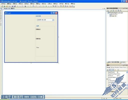Select the 日期风格 label on the form

[38, 39]
